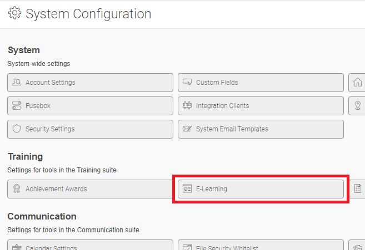This screenshot has height=250, width=365.
Task: Open Calendar Settings in Communication section
Action: [90, 245]
